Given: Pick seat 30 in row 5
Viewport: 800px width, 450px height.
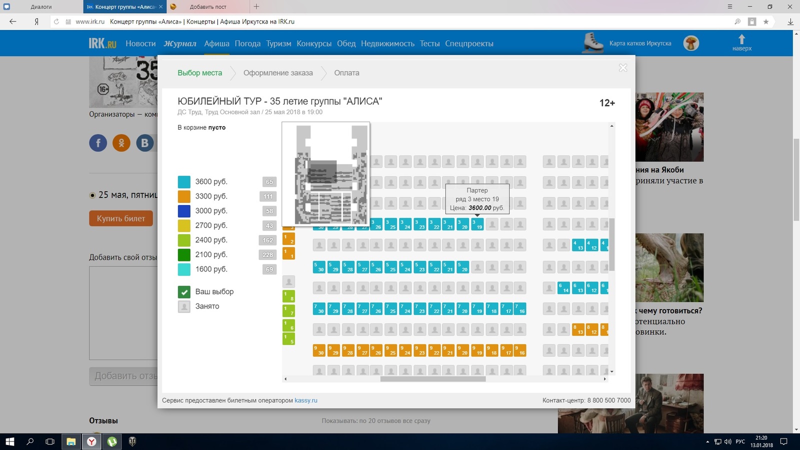Looking at the screenshot, I should click(x=318, y=267).
